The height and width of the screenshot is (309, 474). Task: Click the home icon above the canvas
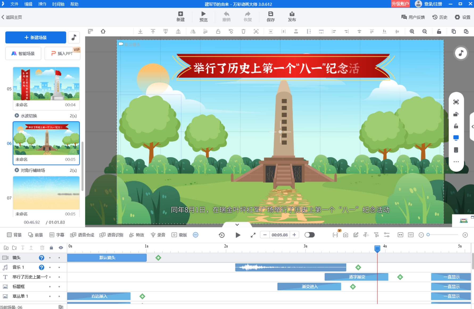click(103, 31)
